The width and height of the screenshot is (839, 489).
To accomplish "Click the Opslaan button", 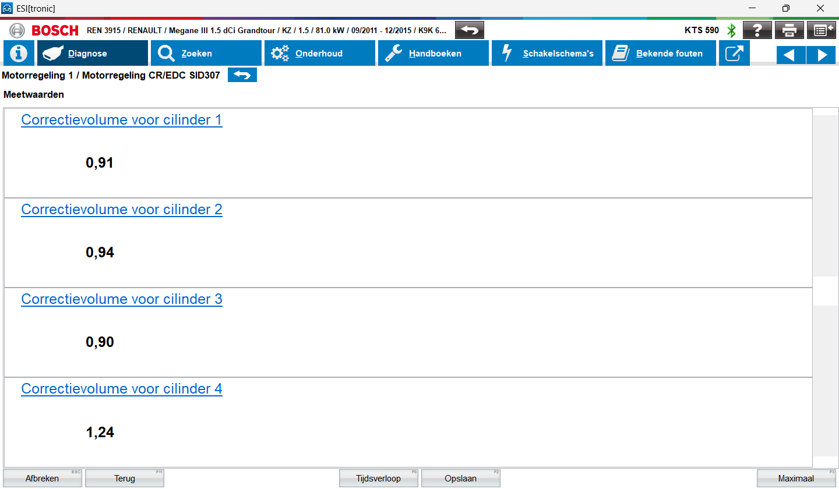I will [x=460, y=479].
